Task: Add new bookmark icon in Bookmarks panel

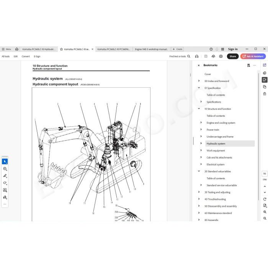Action: 248,65
